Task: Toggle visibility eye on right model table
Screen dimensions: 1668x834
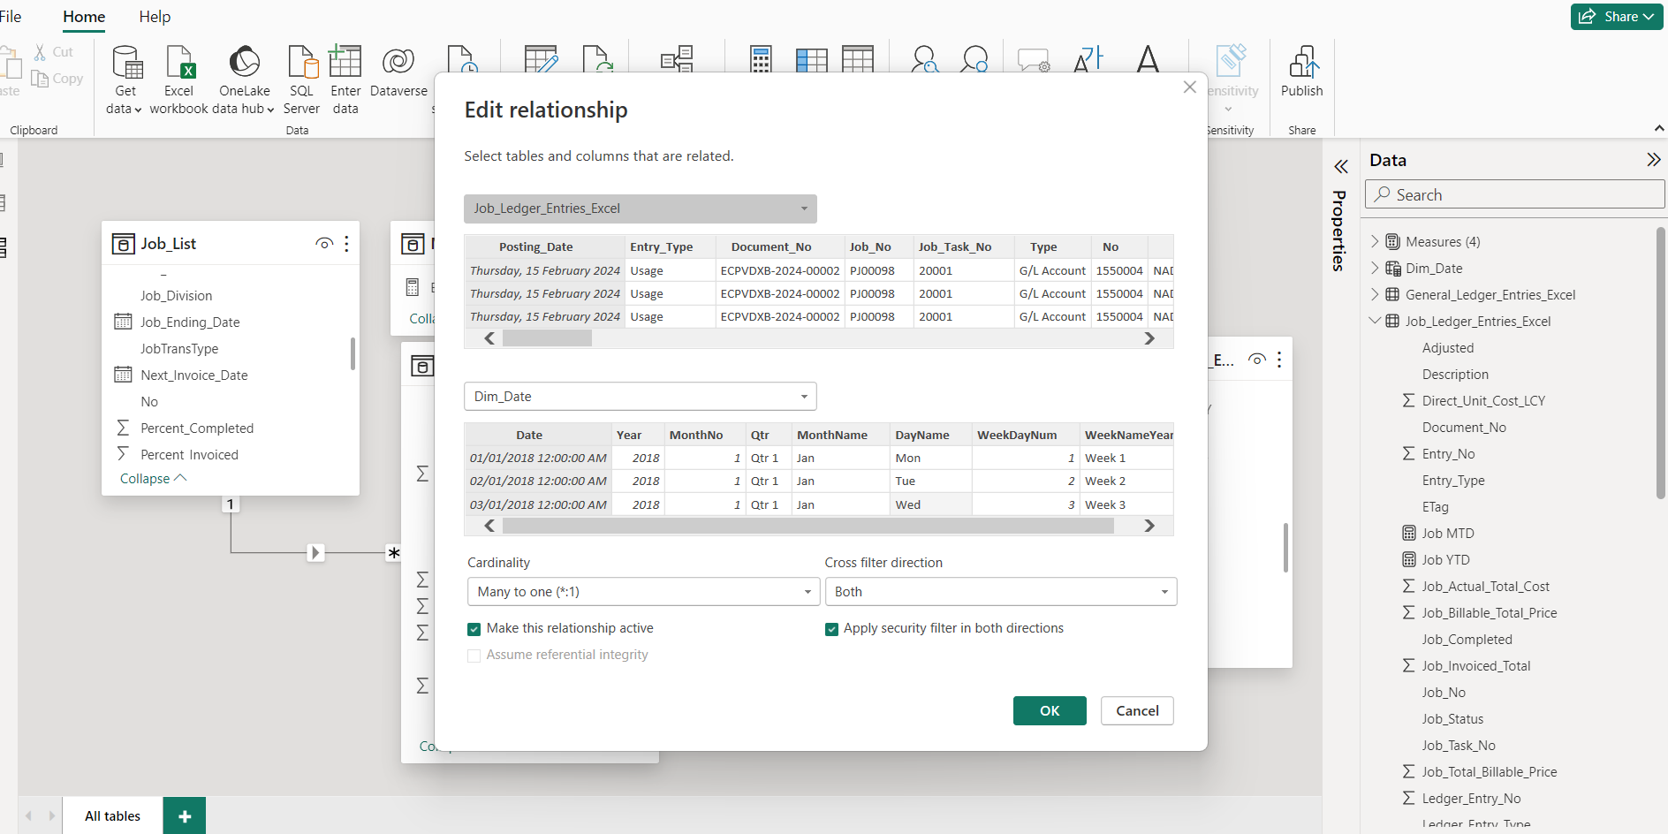Action: (1257, 359)
